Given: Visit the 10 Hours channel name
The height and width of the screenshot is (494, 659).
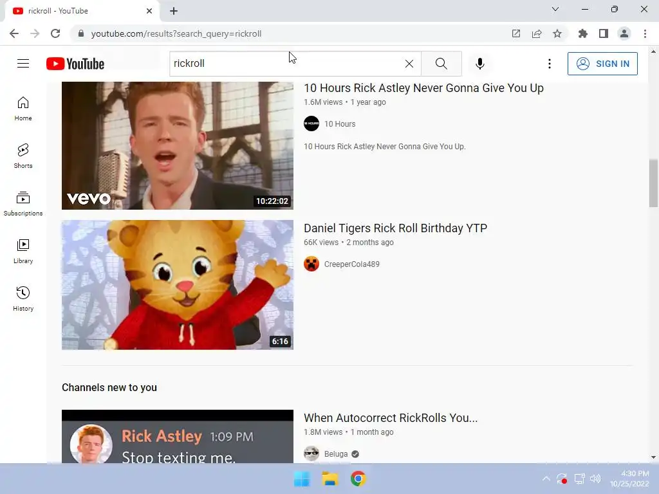Looking at the screenshot, I should coord(340,124).
